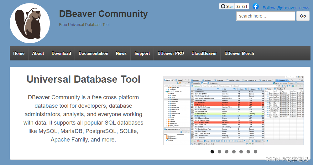This screenshot has height=165, width=313.
Task: Click the Go search button
Action: tap(303, 16)
